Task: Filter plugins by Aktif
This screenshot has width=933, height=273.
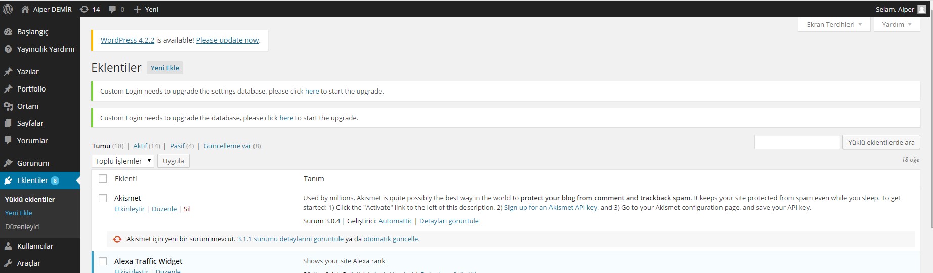Action: coord(140,146)
